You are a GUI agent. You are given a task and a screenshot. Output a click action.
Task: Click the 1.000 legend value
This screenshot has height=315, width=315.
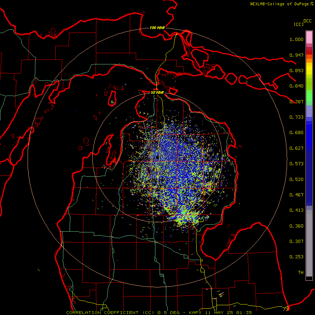pyautogui.click(x=296, y=39)
